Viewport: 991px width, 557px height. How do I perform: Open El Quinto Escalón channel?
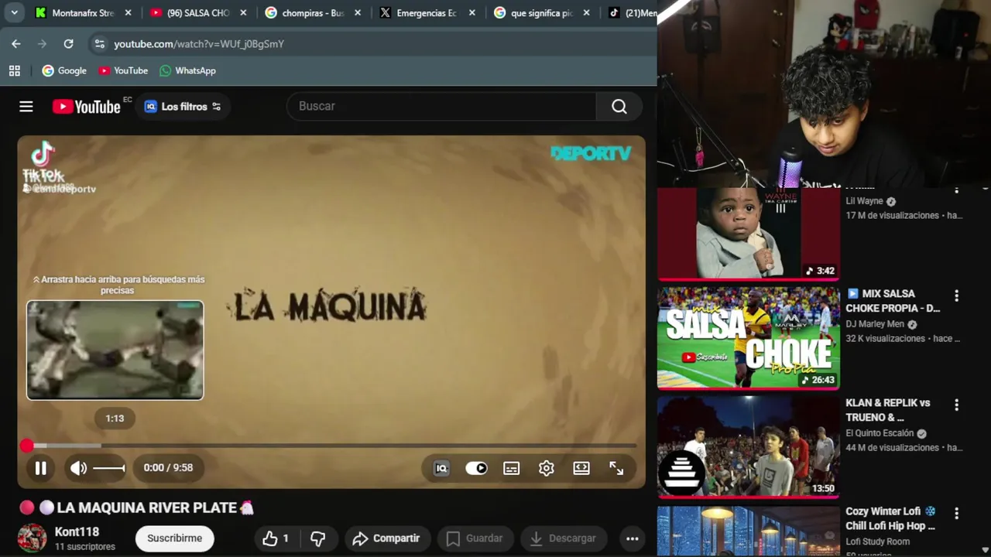click(x=880, y=433)
